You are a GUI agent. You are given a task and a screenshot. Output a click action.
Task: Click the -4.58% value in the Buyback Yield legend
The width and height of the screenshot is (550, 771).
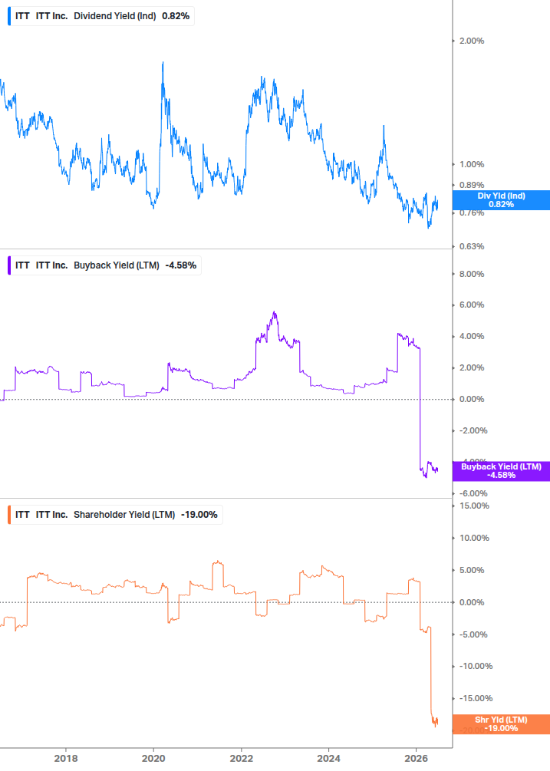click(181, 265)
